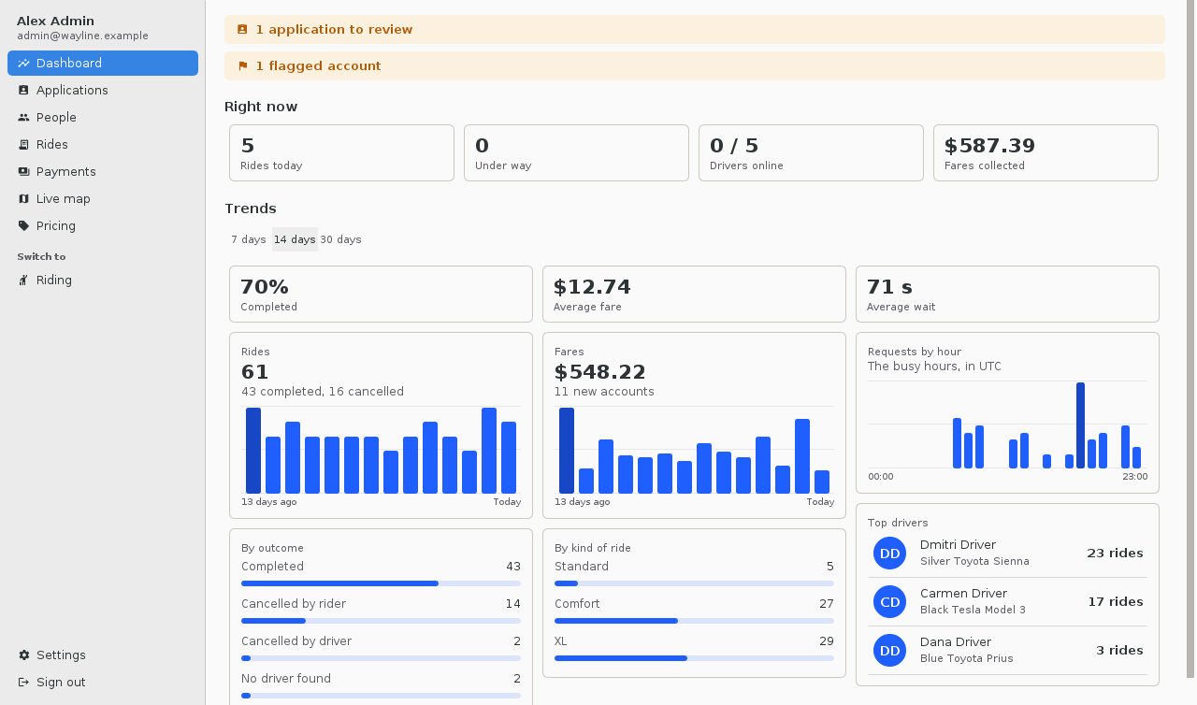The image size is (1197, 705).
Task: Open Settings from the sidebar
Action: point(103,655)
